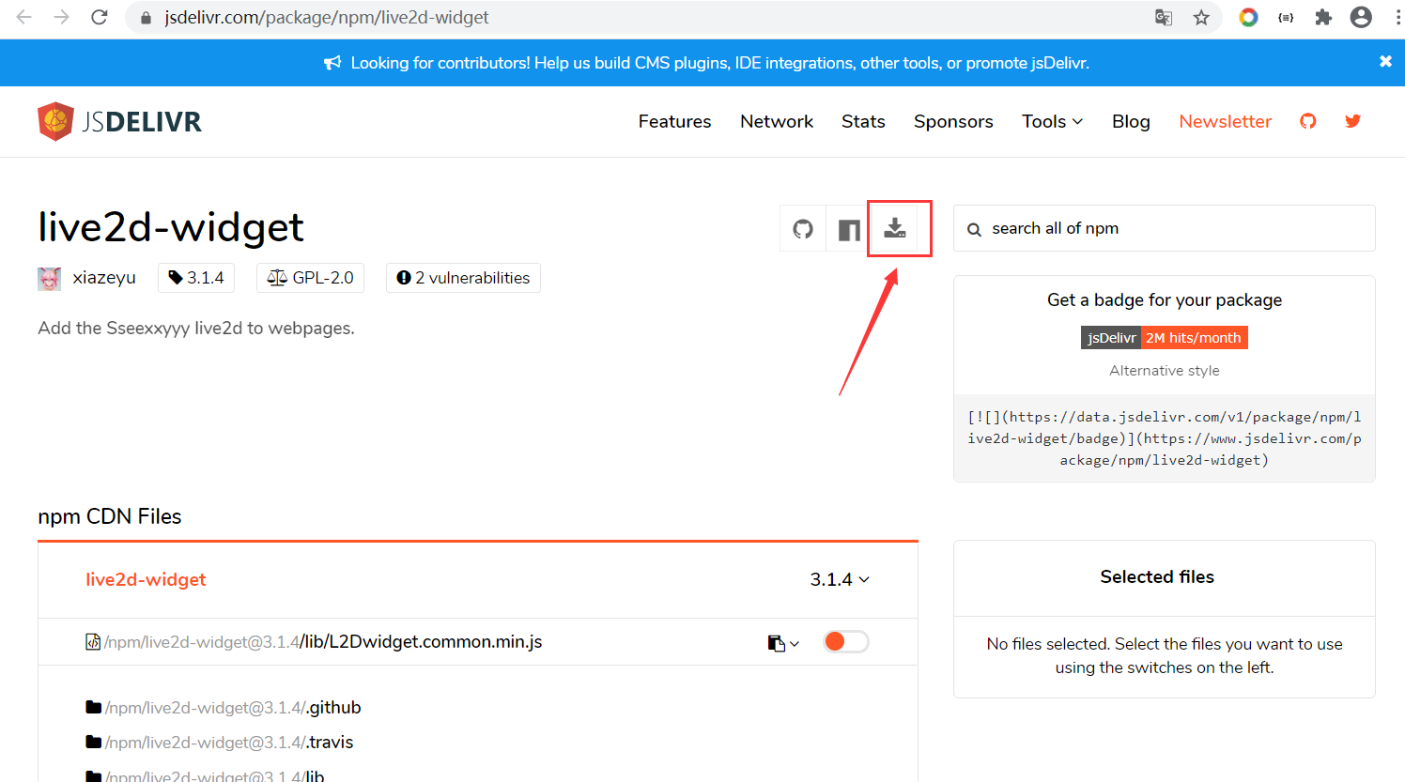Expand the Tools dropdown menu
The image size is (1405, 782).
pos(1052,121)
